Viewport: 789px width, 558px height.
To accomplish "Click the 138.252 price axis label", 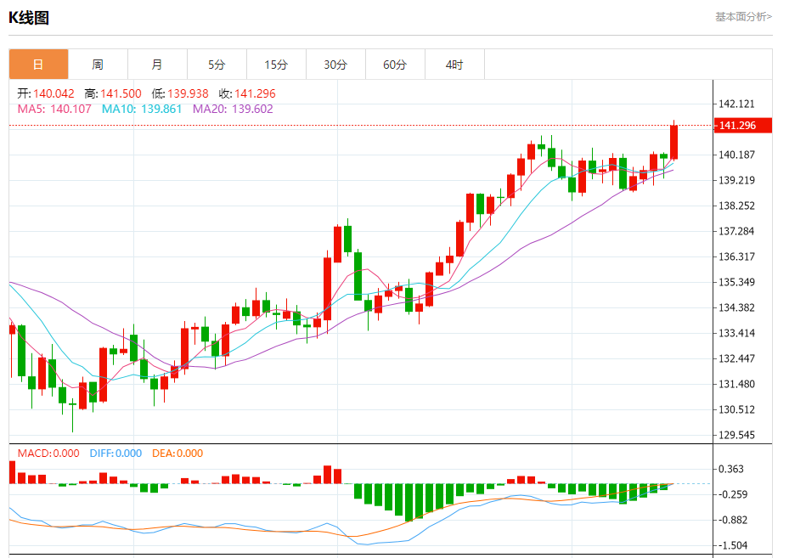I will coord(736,206).
